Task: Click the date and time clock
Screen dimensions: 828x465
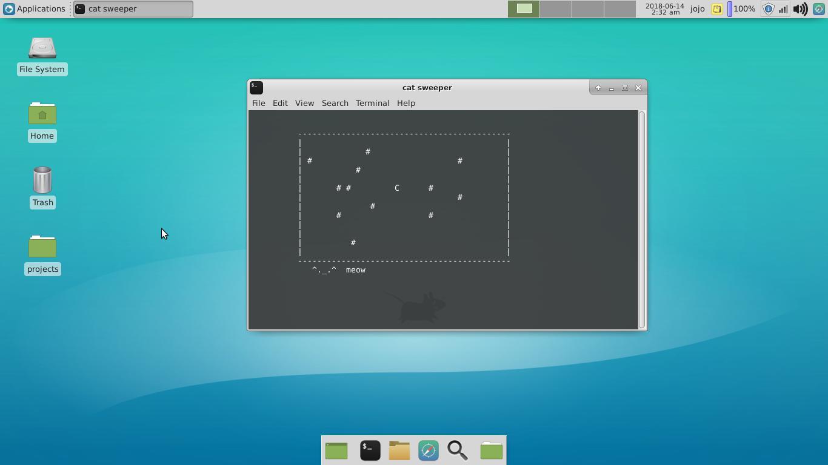Action: [x=664, y=9]
